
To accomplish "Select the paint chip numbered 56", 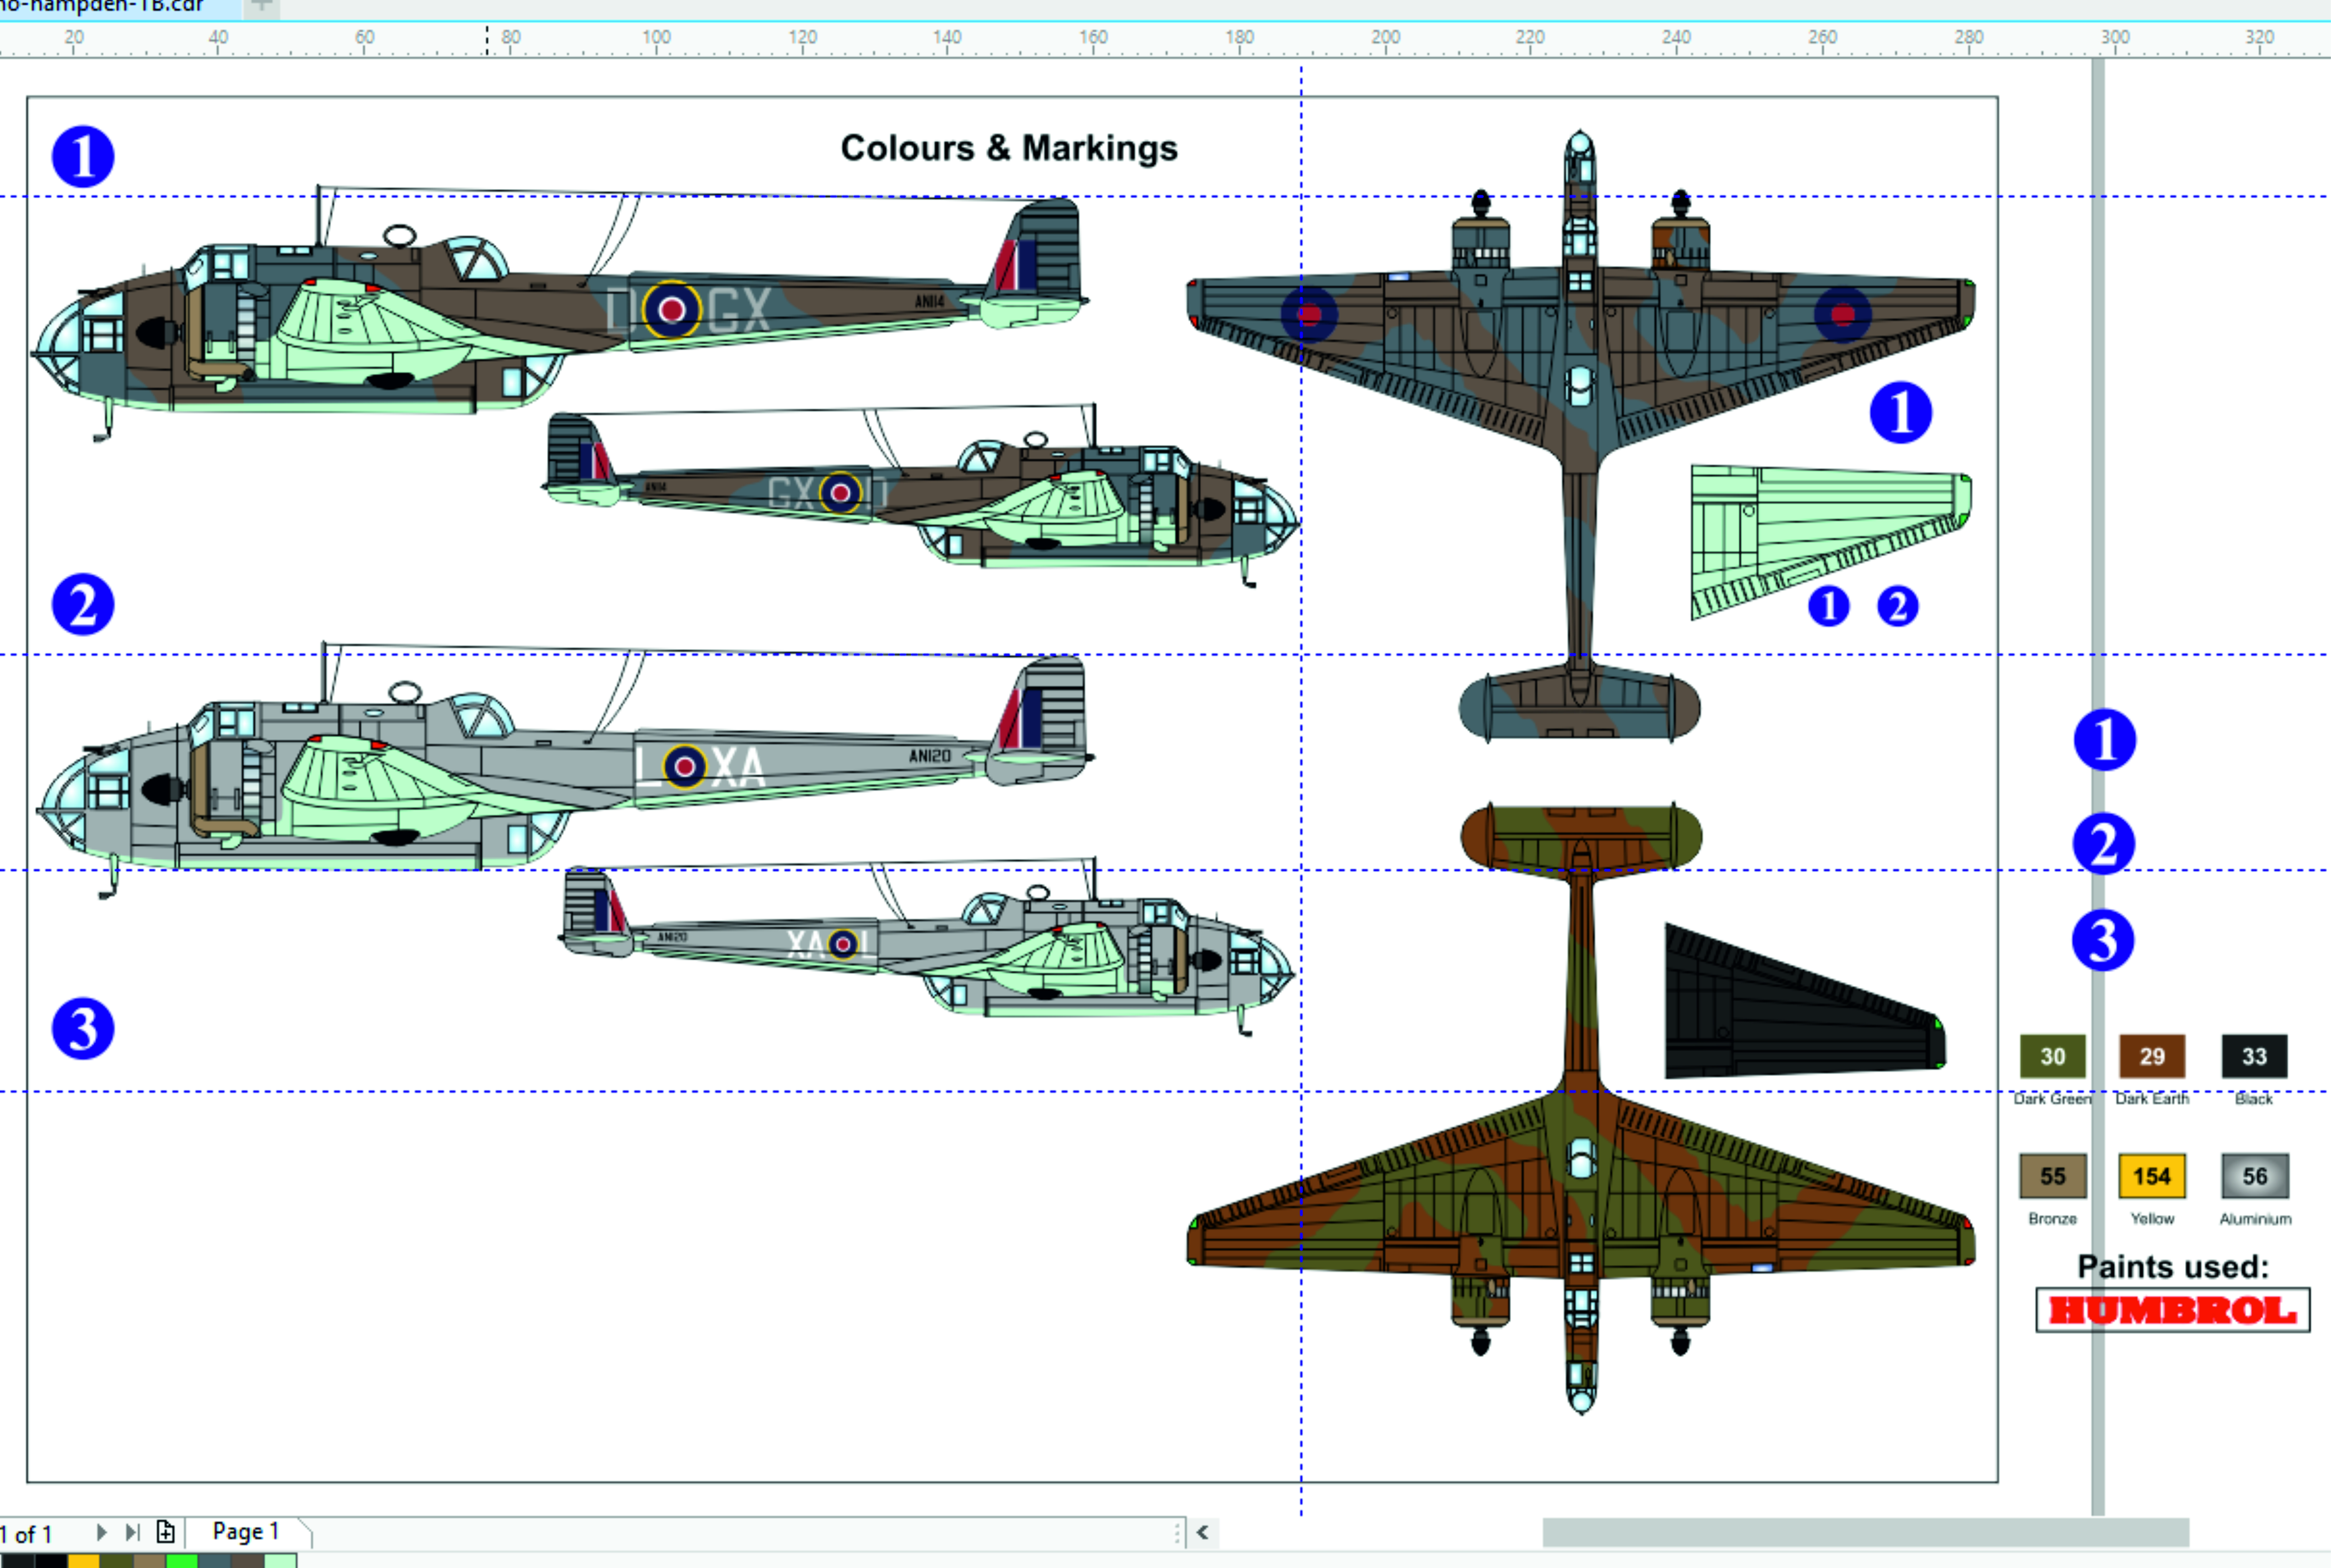I will point(2254,1176).
